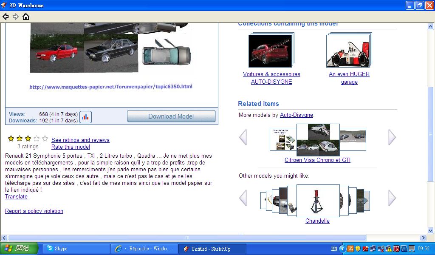Select the third rating star

pyautogui.click(x=28, y=139)
